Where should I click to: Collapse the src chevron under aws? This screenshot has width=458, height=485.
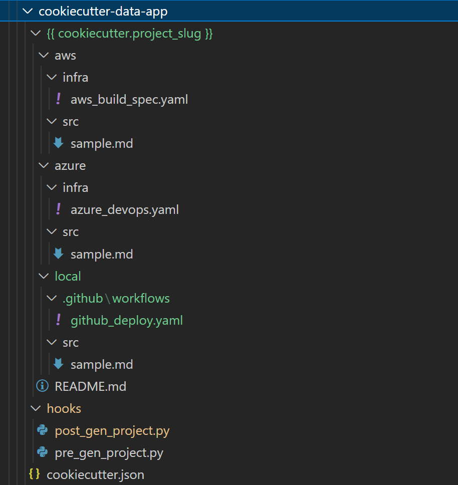coord(52,122)
